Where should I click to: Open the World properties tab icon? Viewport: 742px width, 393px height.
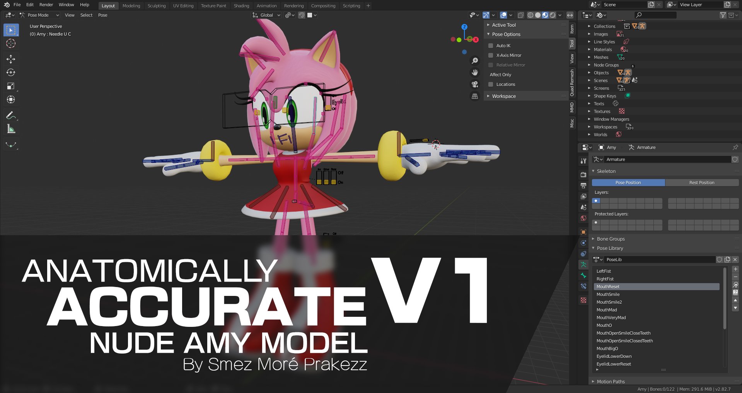(583, 218)
